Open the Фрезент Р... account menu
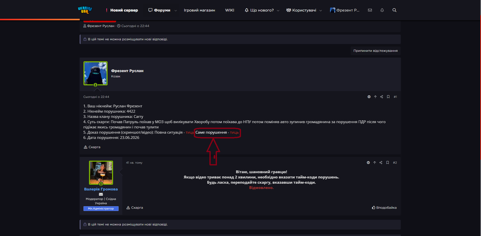The image size is (481, 236). pos(345,10)
